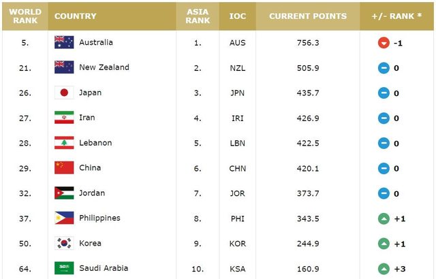The height and width of the screenshot is (279, 436).
Task: Select the Lebanon flag icon
Action: coord(64,143)
